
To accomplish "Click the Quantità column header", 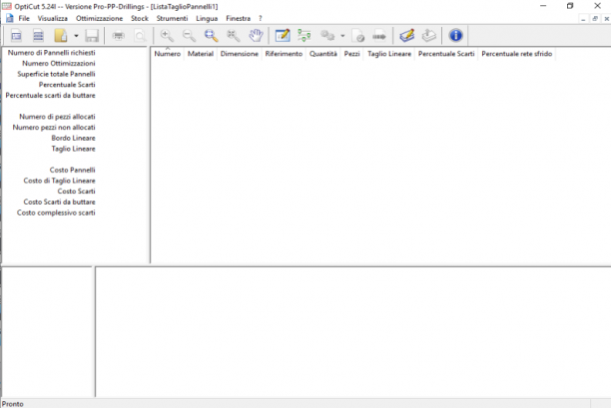I will click(x=323, y=54).
